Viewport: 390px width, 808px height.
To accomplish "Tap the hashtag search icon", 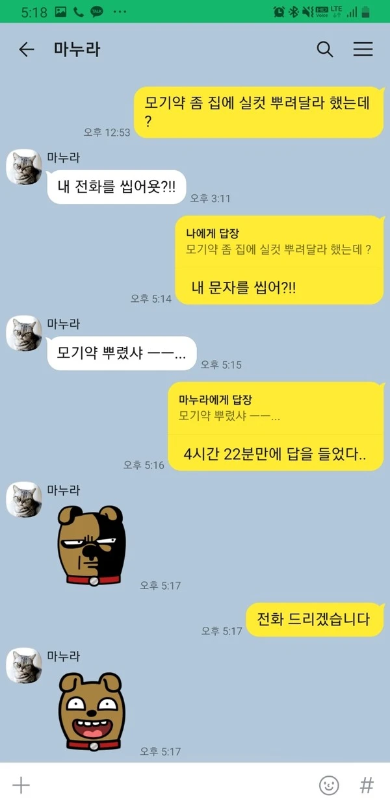I will click(367, 785).
